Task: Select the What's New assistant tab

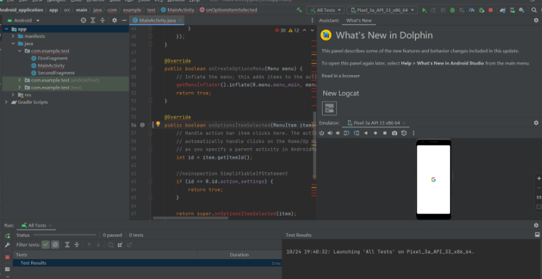Action: point(359,20)
